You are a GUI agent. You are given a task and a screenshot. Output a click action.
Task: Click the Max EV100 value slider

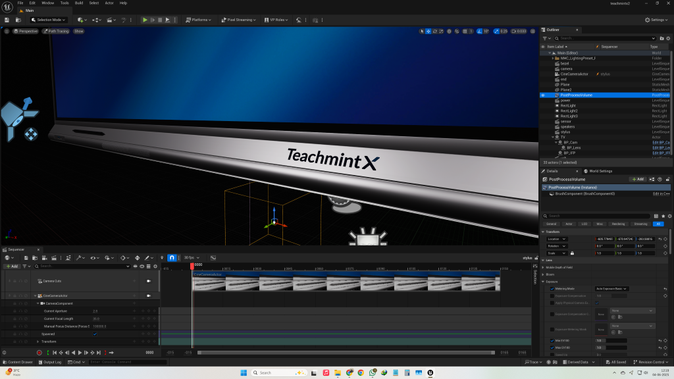pos(611,347)
